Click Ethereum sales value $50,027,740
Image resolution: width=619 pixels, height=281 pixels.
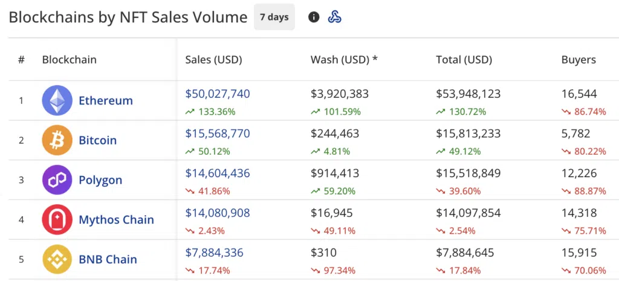[x=218, y=94]
